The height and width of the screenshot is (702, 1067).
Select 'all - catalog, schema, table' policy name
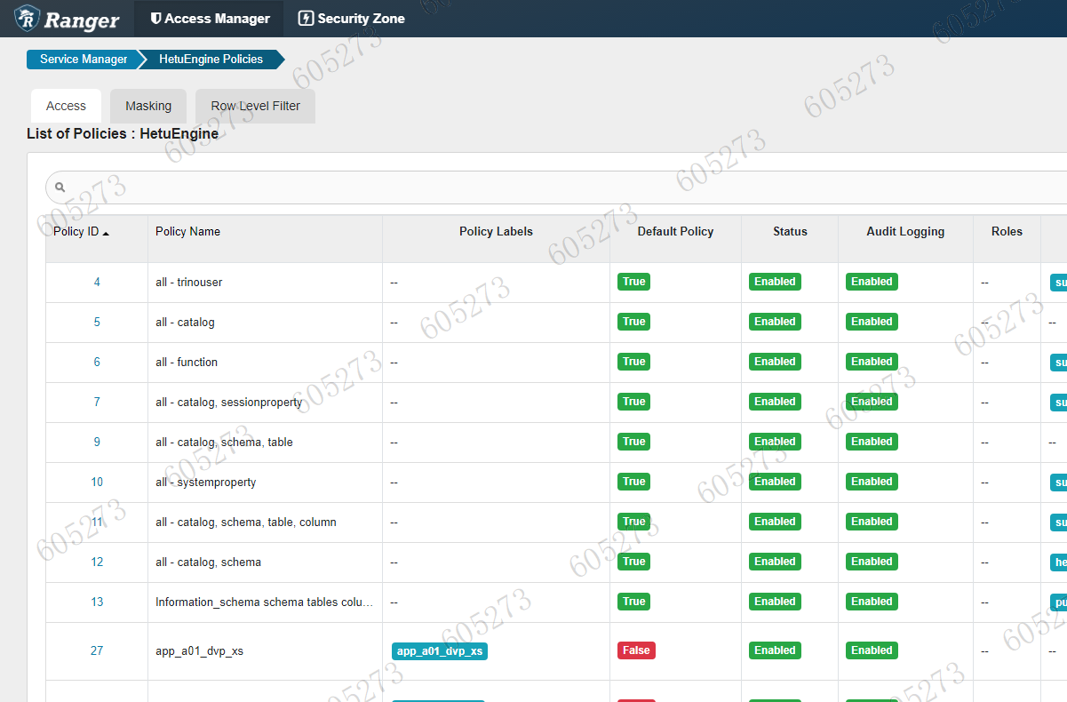[x=224, y=443]
